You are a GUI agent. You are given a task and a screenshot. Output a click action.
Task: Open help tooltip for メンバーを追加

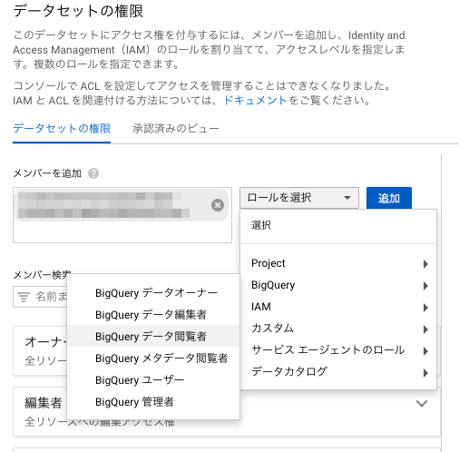coord(93,173)
